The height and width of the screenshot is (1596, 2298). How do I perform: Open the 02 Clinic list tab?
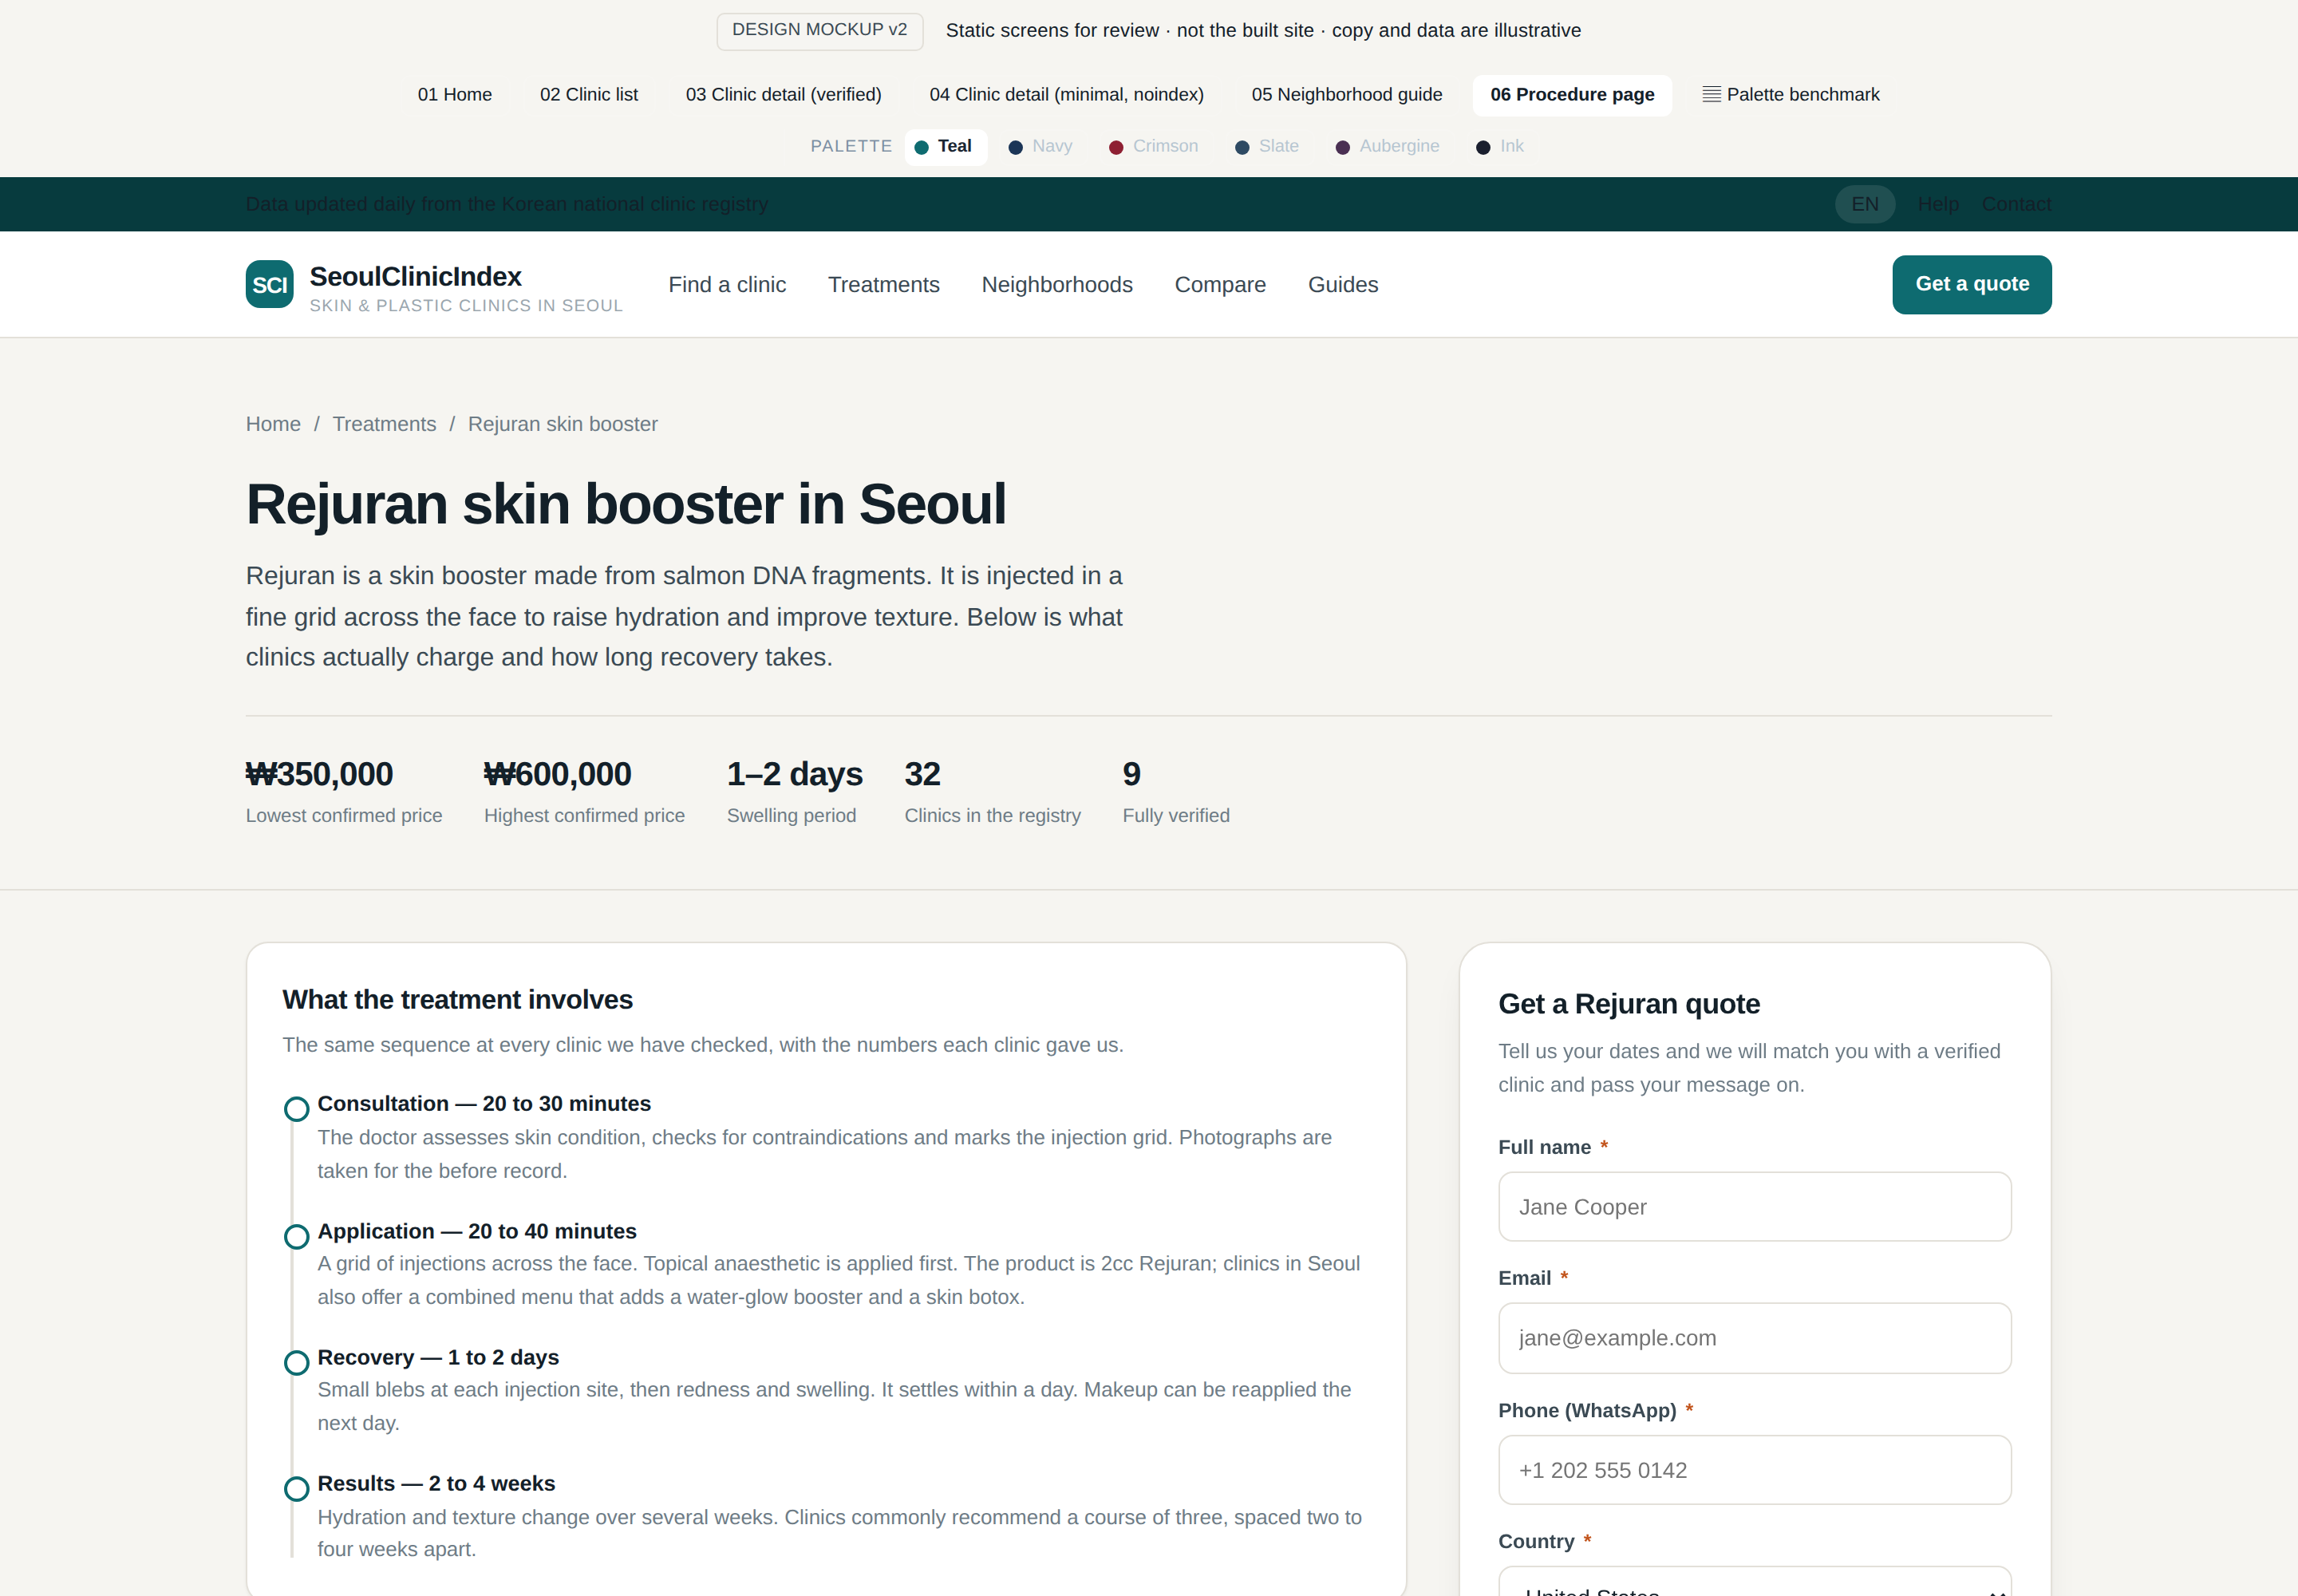coord(589,95)
